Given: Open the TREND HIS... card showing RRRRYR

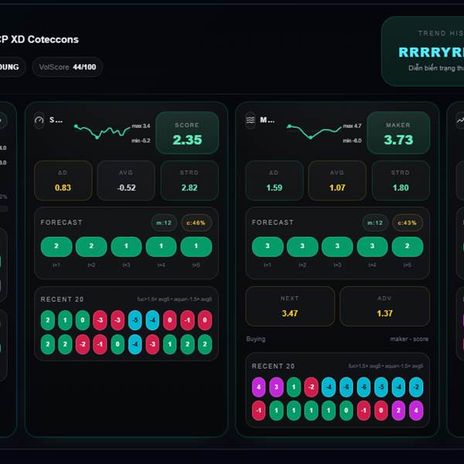Looking at the screenshot, I should [423, 51].
